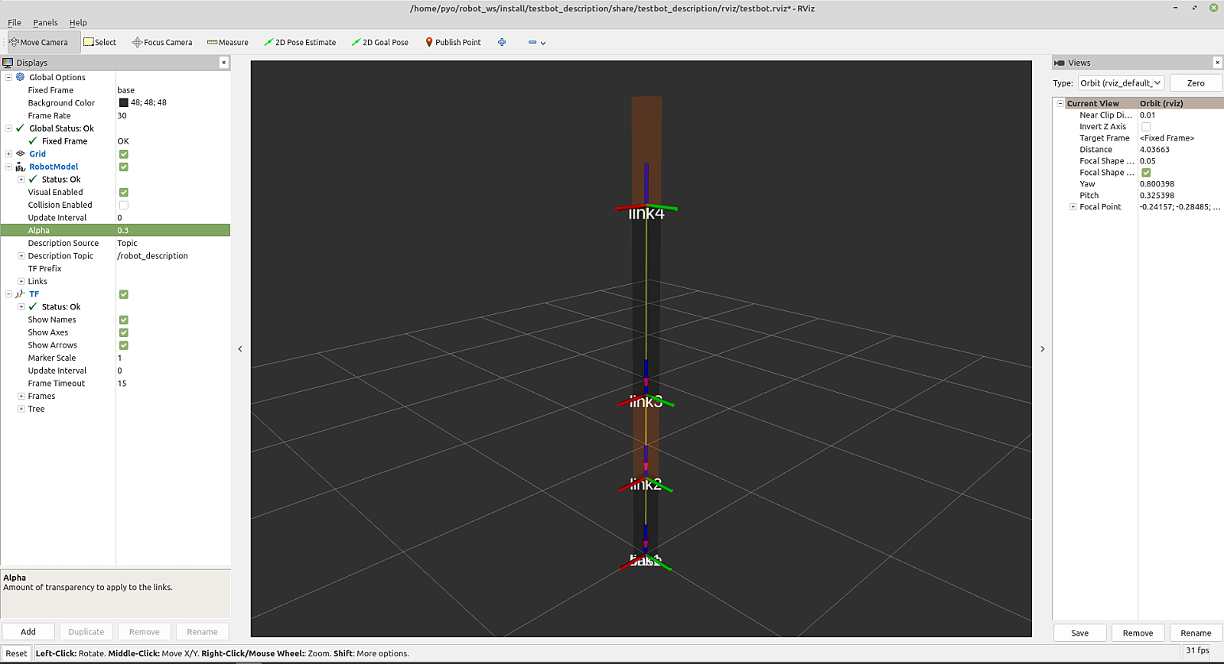1224x664 pixels.
Task: Pick the Measure tool
Action: pyautogui.click(x=228, y=43)
